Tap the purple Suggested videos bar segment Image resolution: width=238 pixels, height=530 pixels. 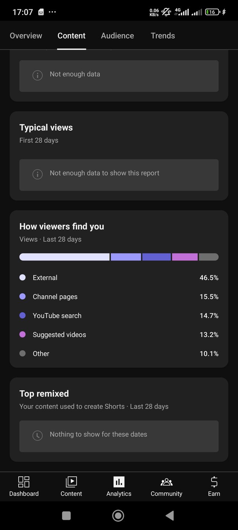pos(185,257)
